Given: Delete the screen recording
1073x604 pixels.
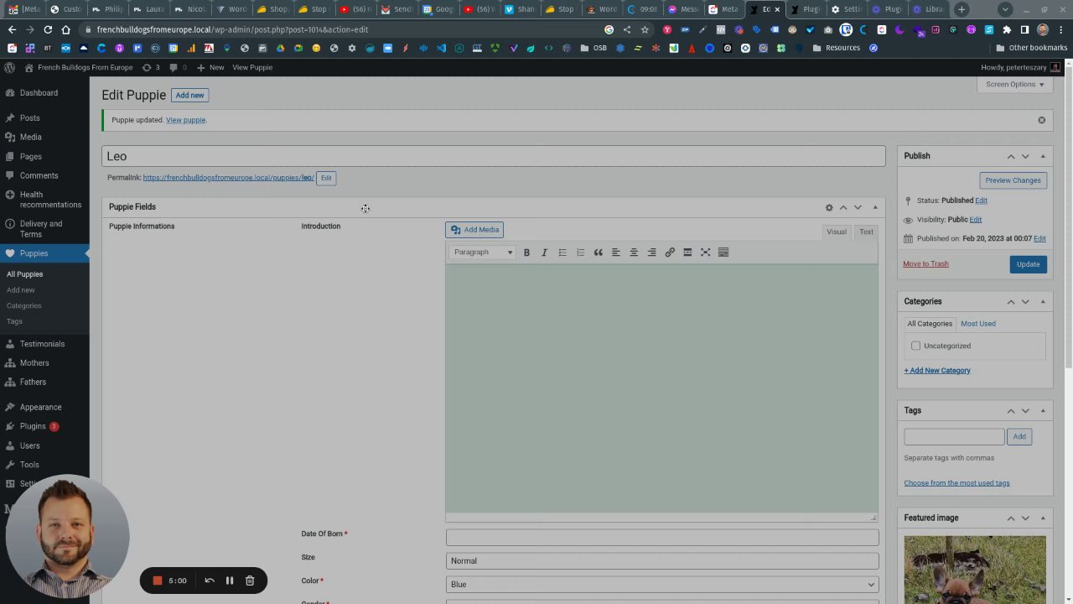Looking at the screenshot, I should tap(250, 581).
